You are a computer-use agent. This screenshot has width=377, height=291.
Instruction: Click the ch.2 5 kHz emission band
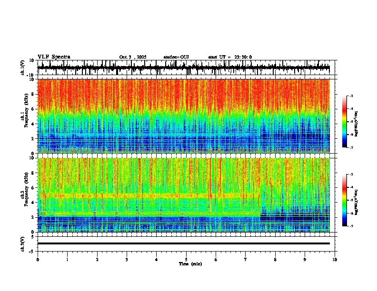(149, 195)
